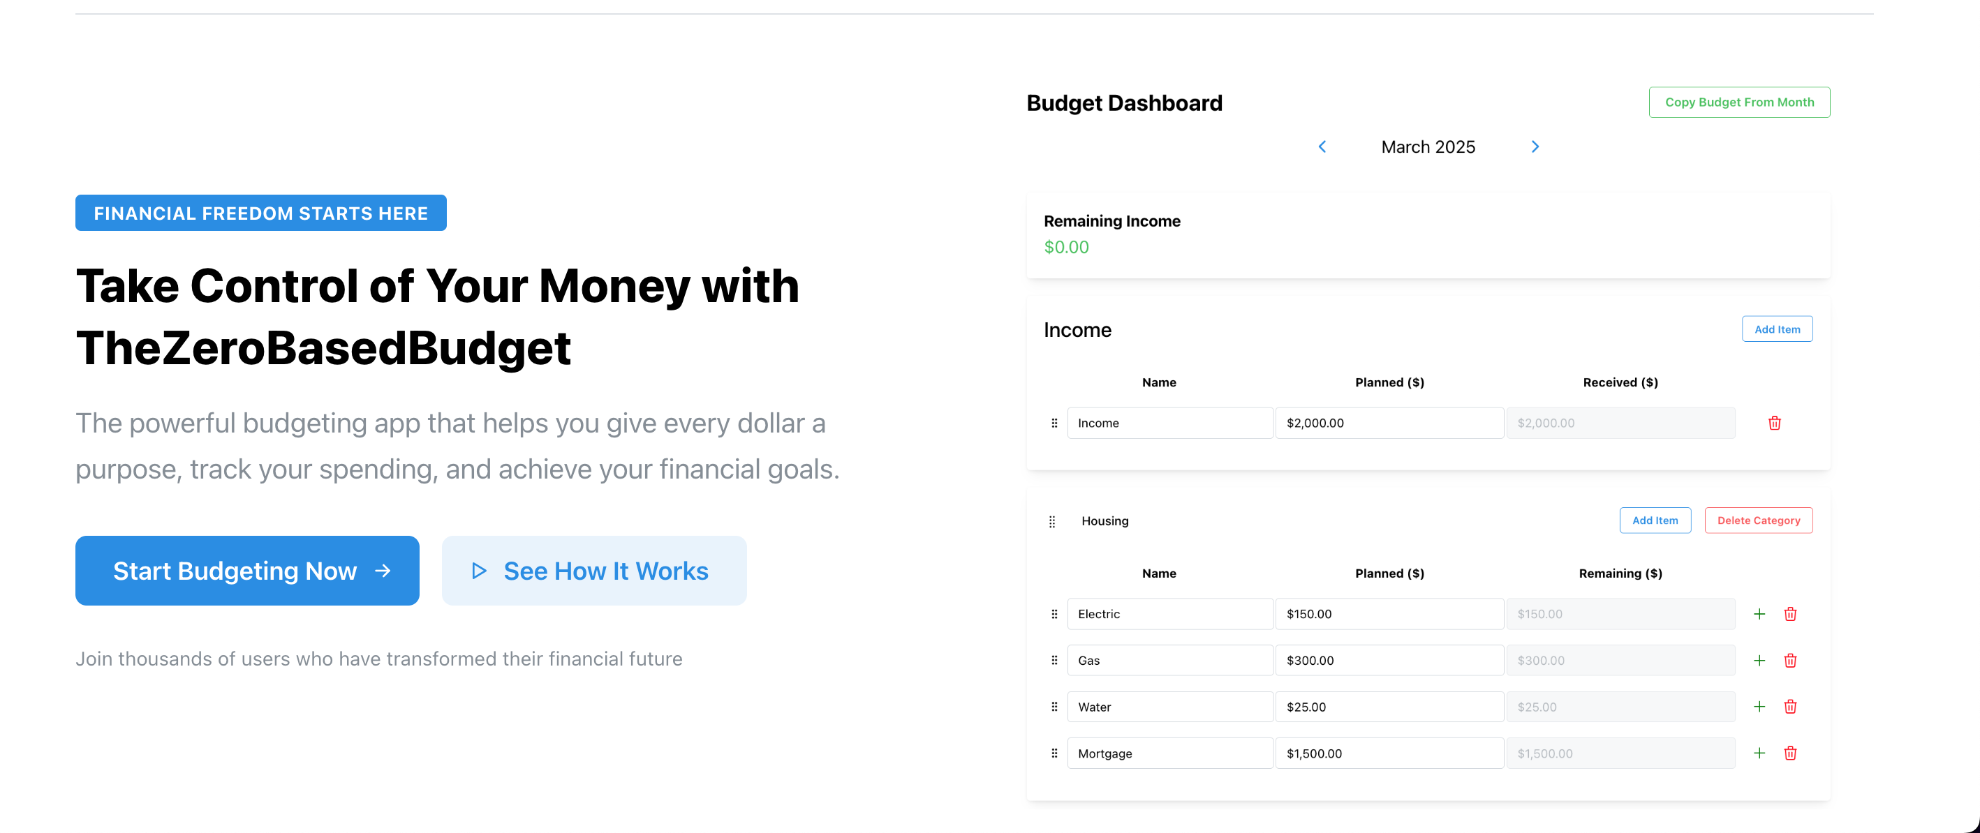The width and height of the screenshot is (1980, 833).
Task: Click See How It Works button
Action: coord(594,571)
